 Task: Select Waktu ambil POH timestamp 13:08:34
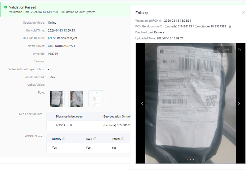point(177,21)
